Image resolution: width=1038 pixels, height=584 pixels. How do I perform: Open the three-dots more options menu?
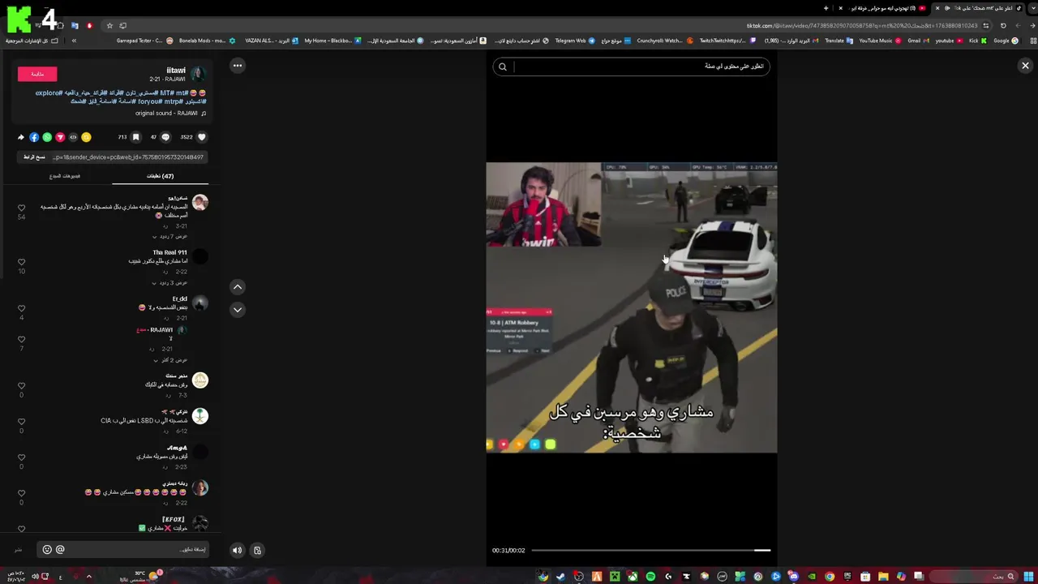[238, 66]
